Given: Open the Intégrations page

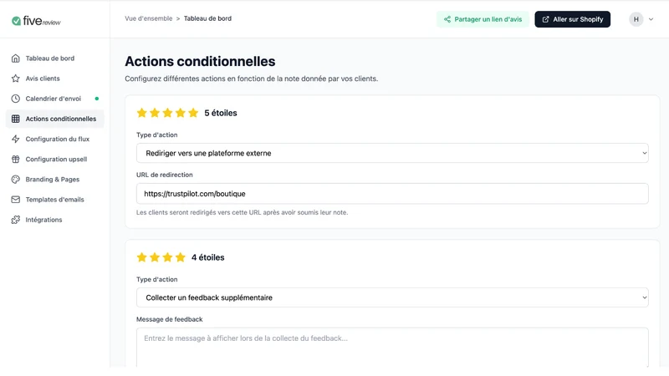Looking at the screenshot, I should 54,220.
